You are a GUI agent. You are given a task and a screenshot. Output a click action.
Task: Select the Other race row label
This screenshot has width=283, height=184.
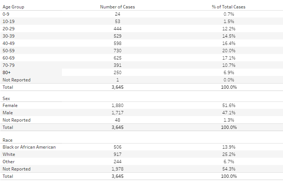click(8, 162)
